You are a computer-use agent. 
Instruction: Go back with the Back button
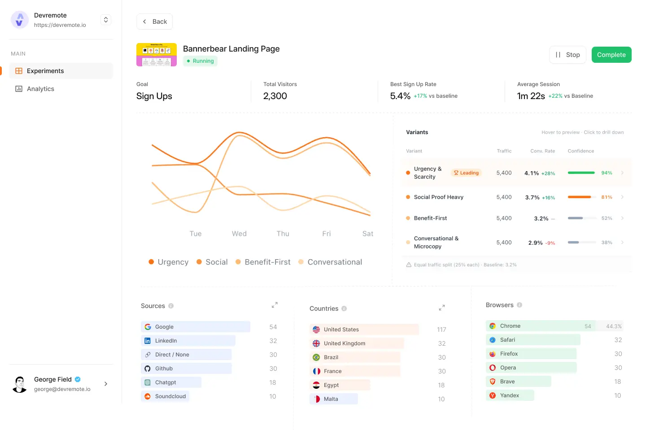tap(154, 22)
